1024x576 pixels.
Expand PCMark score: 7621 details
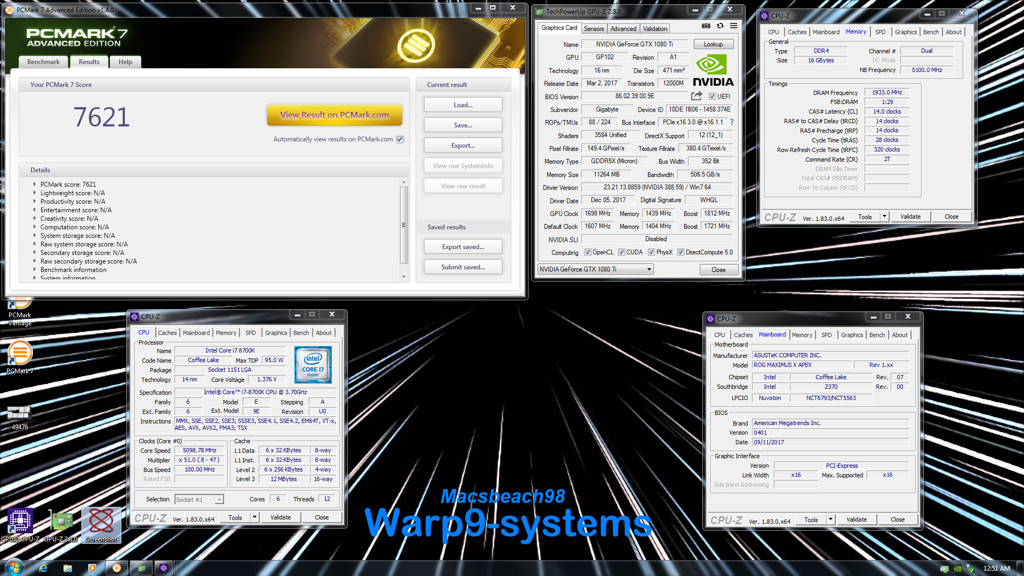[35, 184]
